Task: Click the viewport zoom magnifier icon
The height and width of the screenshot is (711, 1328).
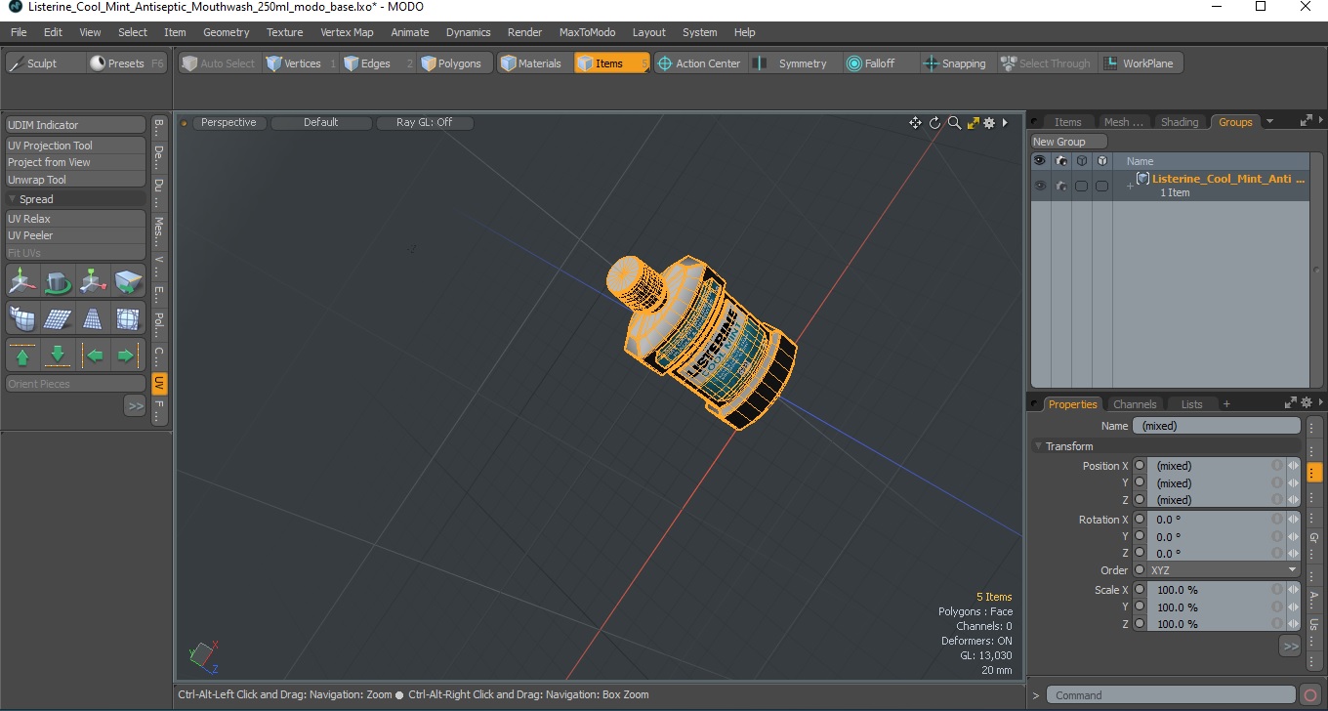Action: pos(954,123)
